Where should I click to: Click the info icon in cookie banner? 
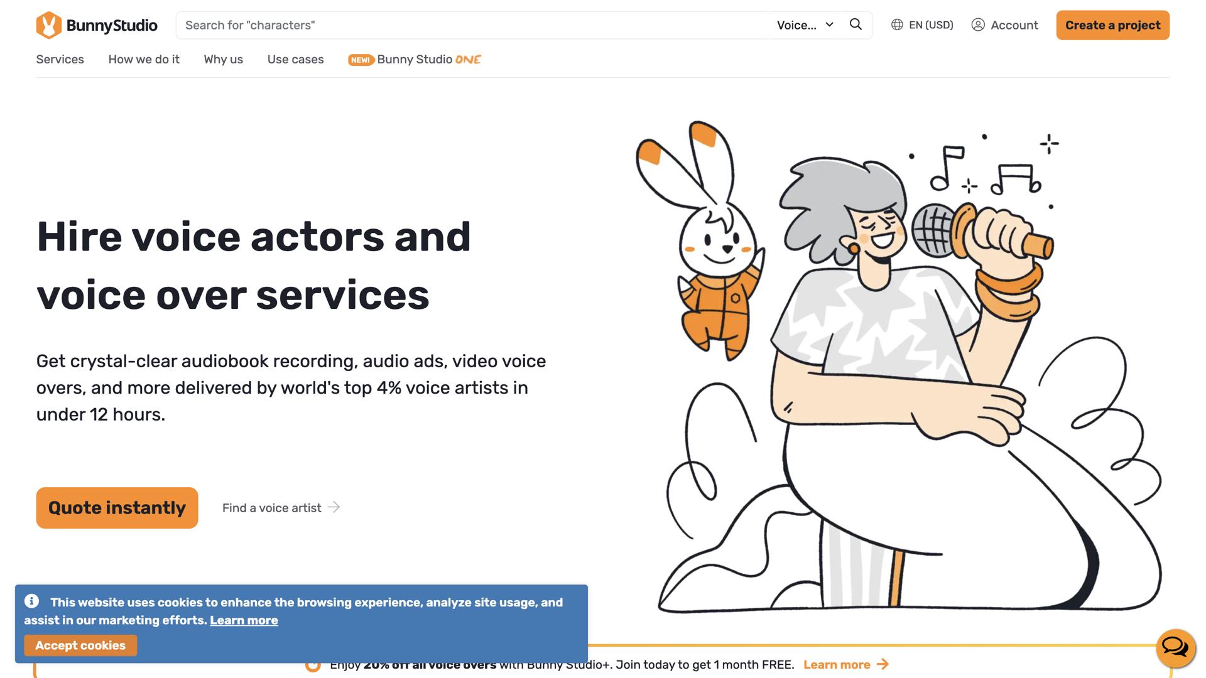31,601
